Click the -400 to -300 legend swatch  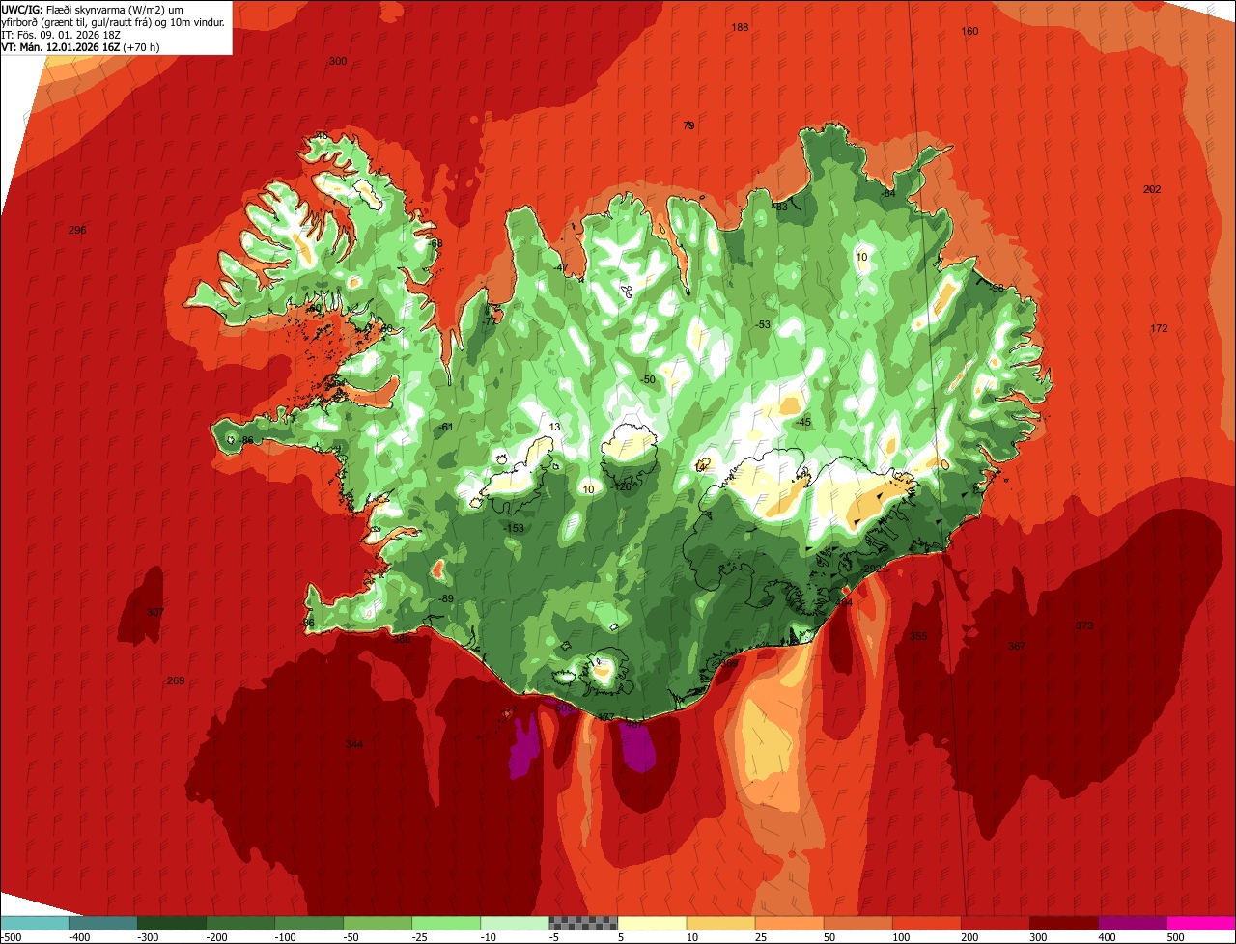point(102,923)
